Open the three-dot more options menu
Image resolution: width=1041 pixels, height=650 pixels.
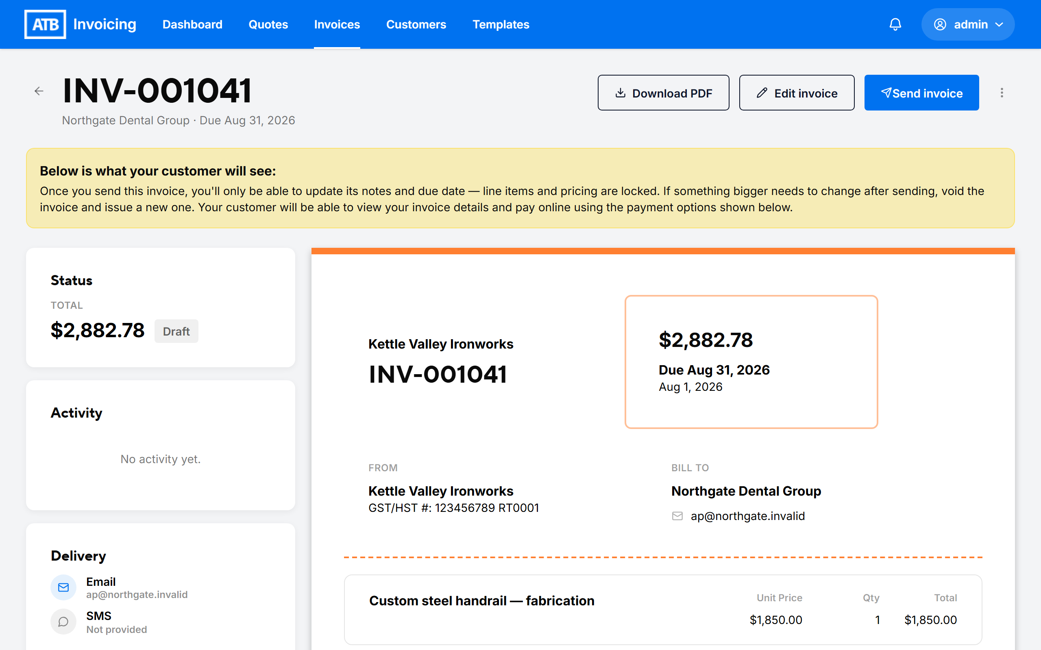pyautogui.click(x=1002, y=93)
